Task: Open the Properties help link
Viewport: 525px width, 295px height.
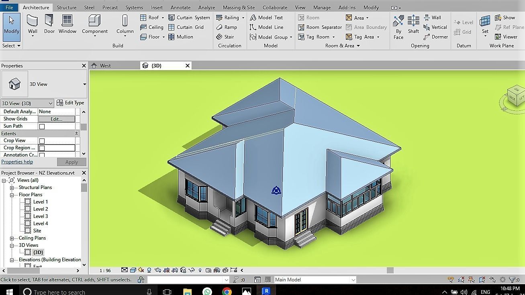Action: [17, 162]
